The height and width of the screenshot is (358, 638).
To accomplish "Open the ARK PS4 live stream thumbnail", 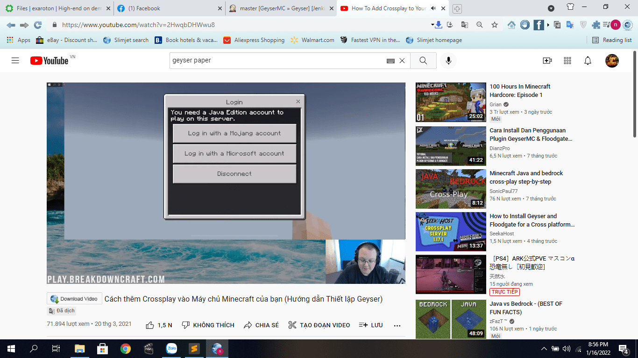I will pyautogui.click(x=451, y=275).
